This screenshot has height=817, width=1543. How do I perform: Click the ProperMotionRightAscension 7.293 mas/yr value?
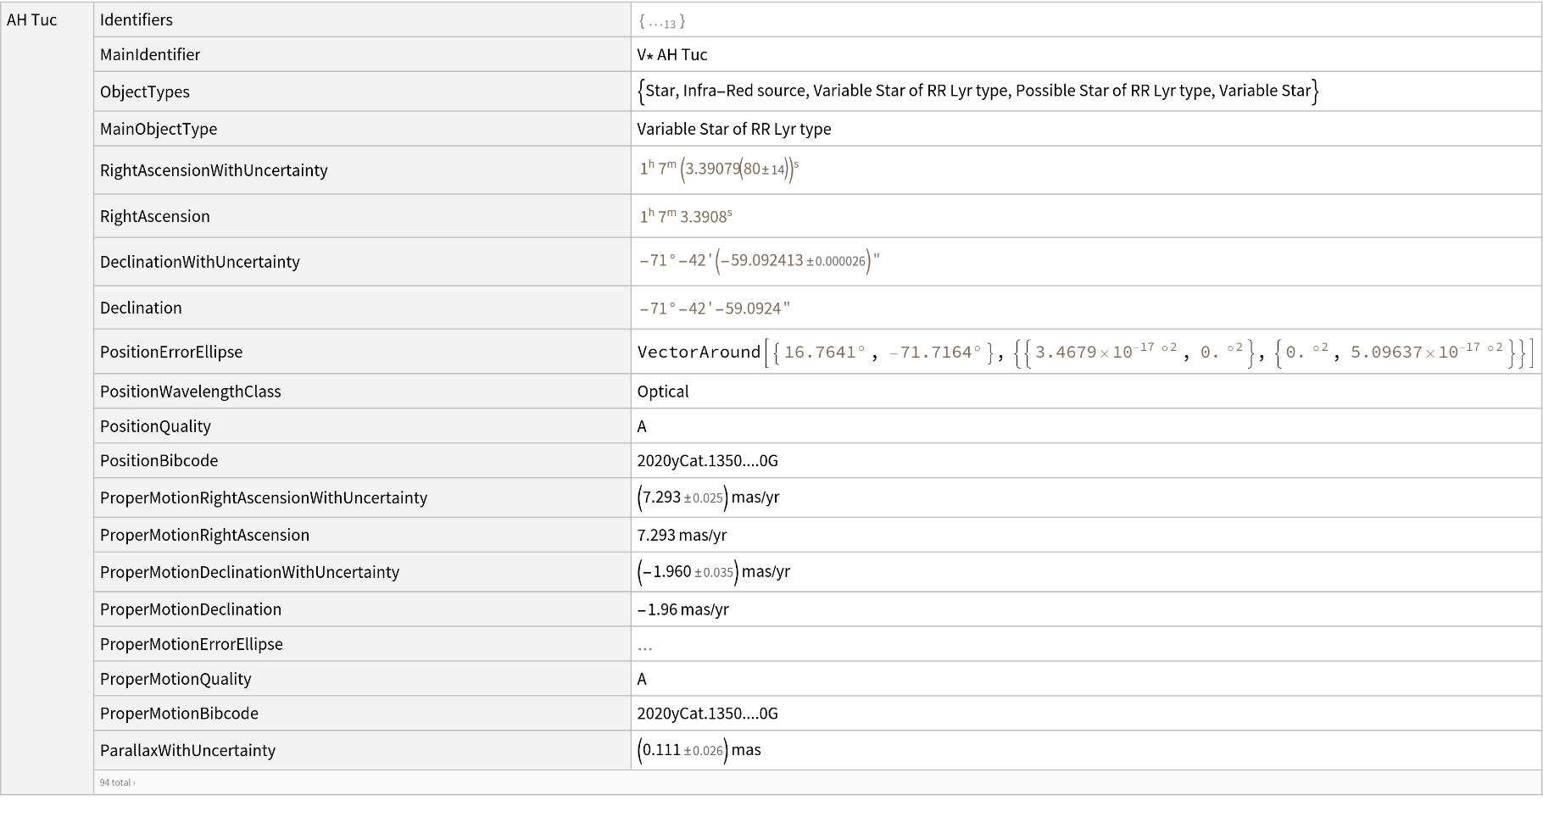[x=682, y=535]
